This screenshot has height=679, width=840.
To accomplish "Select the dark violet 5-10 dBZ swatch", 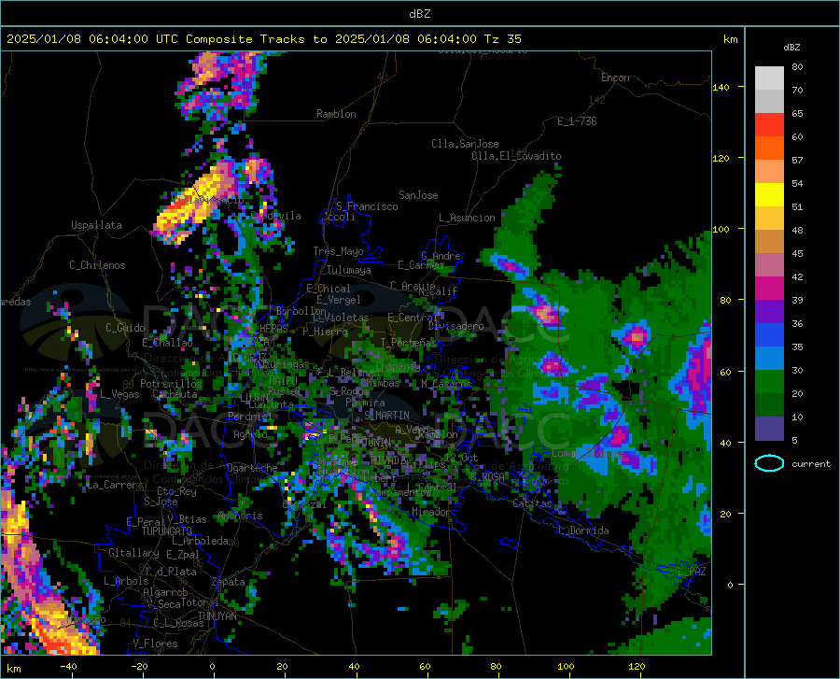I will pyautogui.click(x=769, y=429).
